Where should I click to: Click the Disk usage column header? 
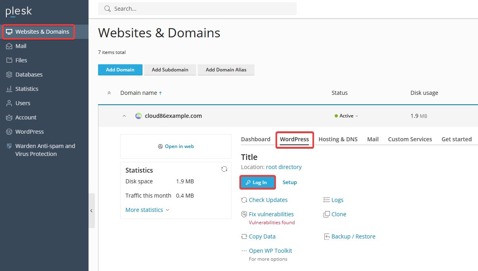click(x=424, y=93)
